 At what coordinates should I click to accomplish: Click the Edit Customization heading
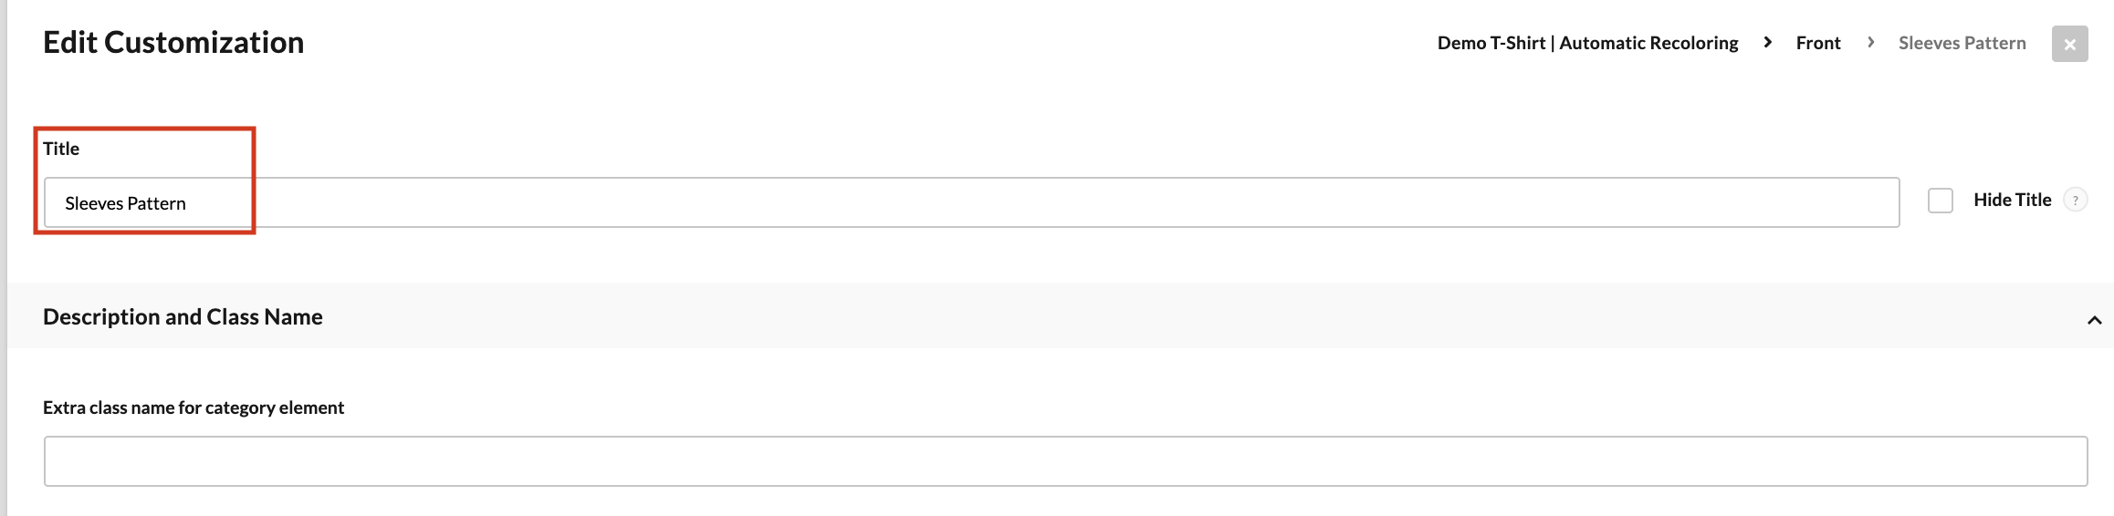point(173,42)
